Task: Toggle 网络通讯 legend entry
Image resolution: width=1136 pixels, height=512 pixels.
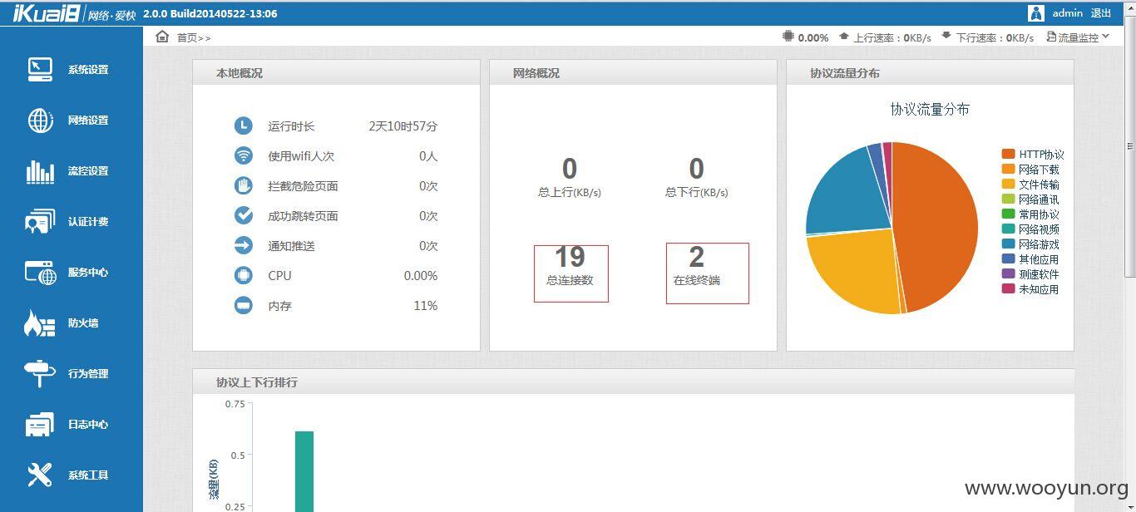Action: 1030,199
